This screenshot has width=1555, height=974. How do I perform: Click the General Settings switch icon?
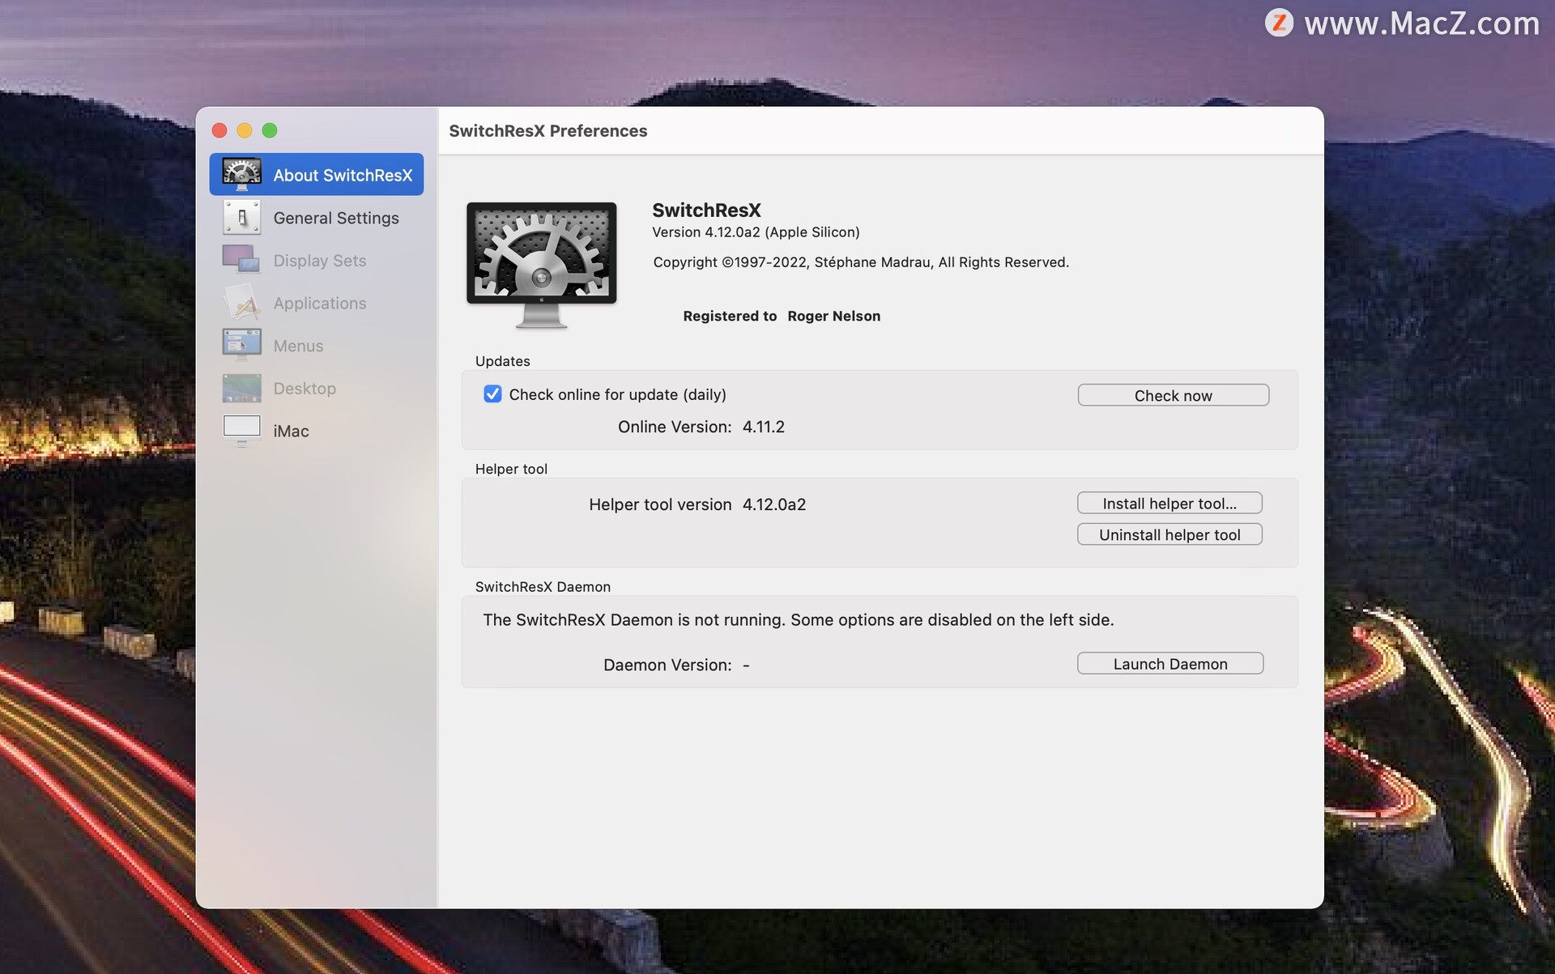point(241,217)
